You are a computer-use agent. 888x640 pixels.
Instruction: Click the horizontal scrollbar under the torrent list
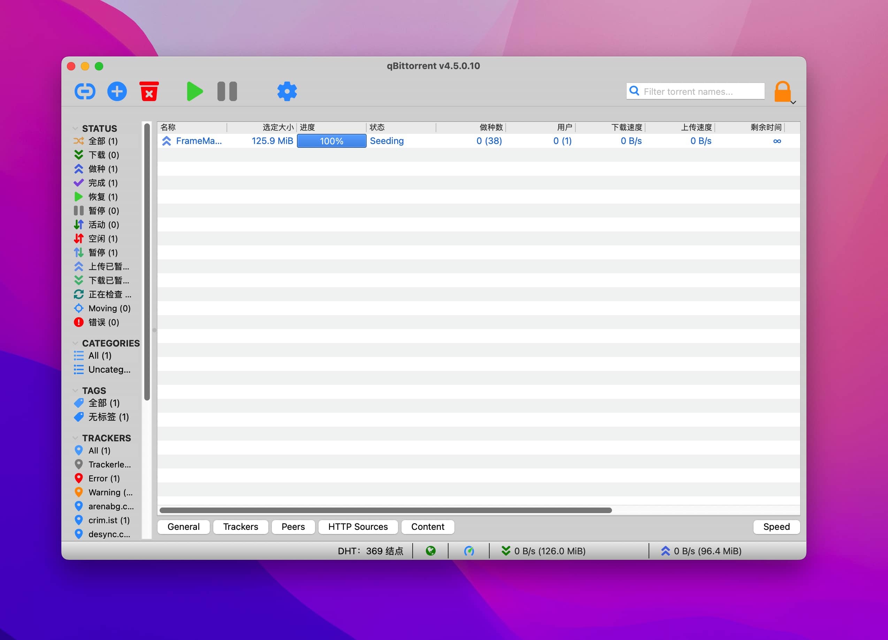point(386,510)
